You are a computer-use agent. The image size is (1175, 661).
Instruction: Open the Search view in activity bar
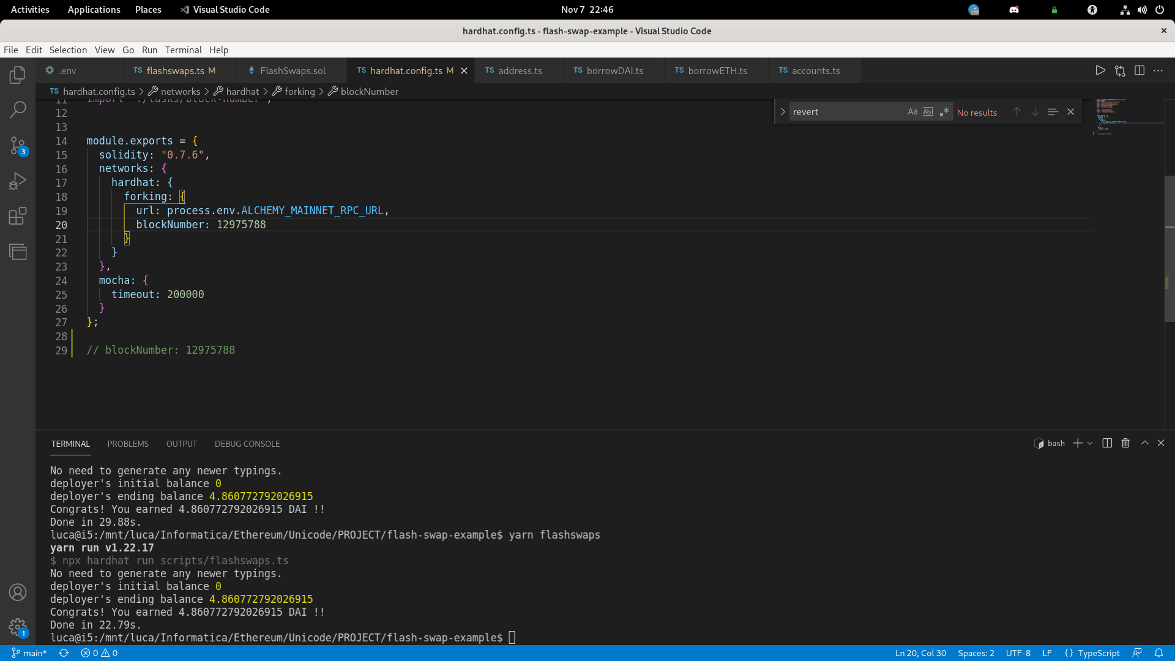coord(18,110)
